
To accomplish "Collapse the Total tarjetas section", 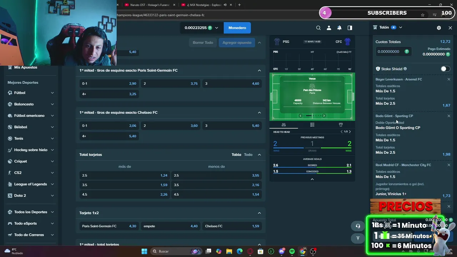I will pyautogui.click(x=259, y=155).
